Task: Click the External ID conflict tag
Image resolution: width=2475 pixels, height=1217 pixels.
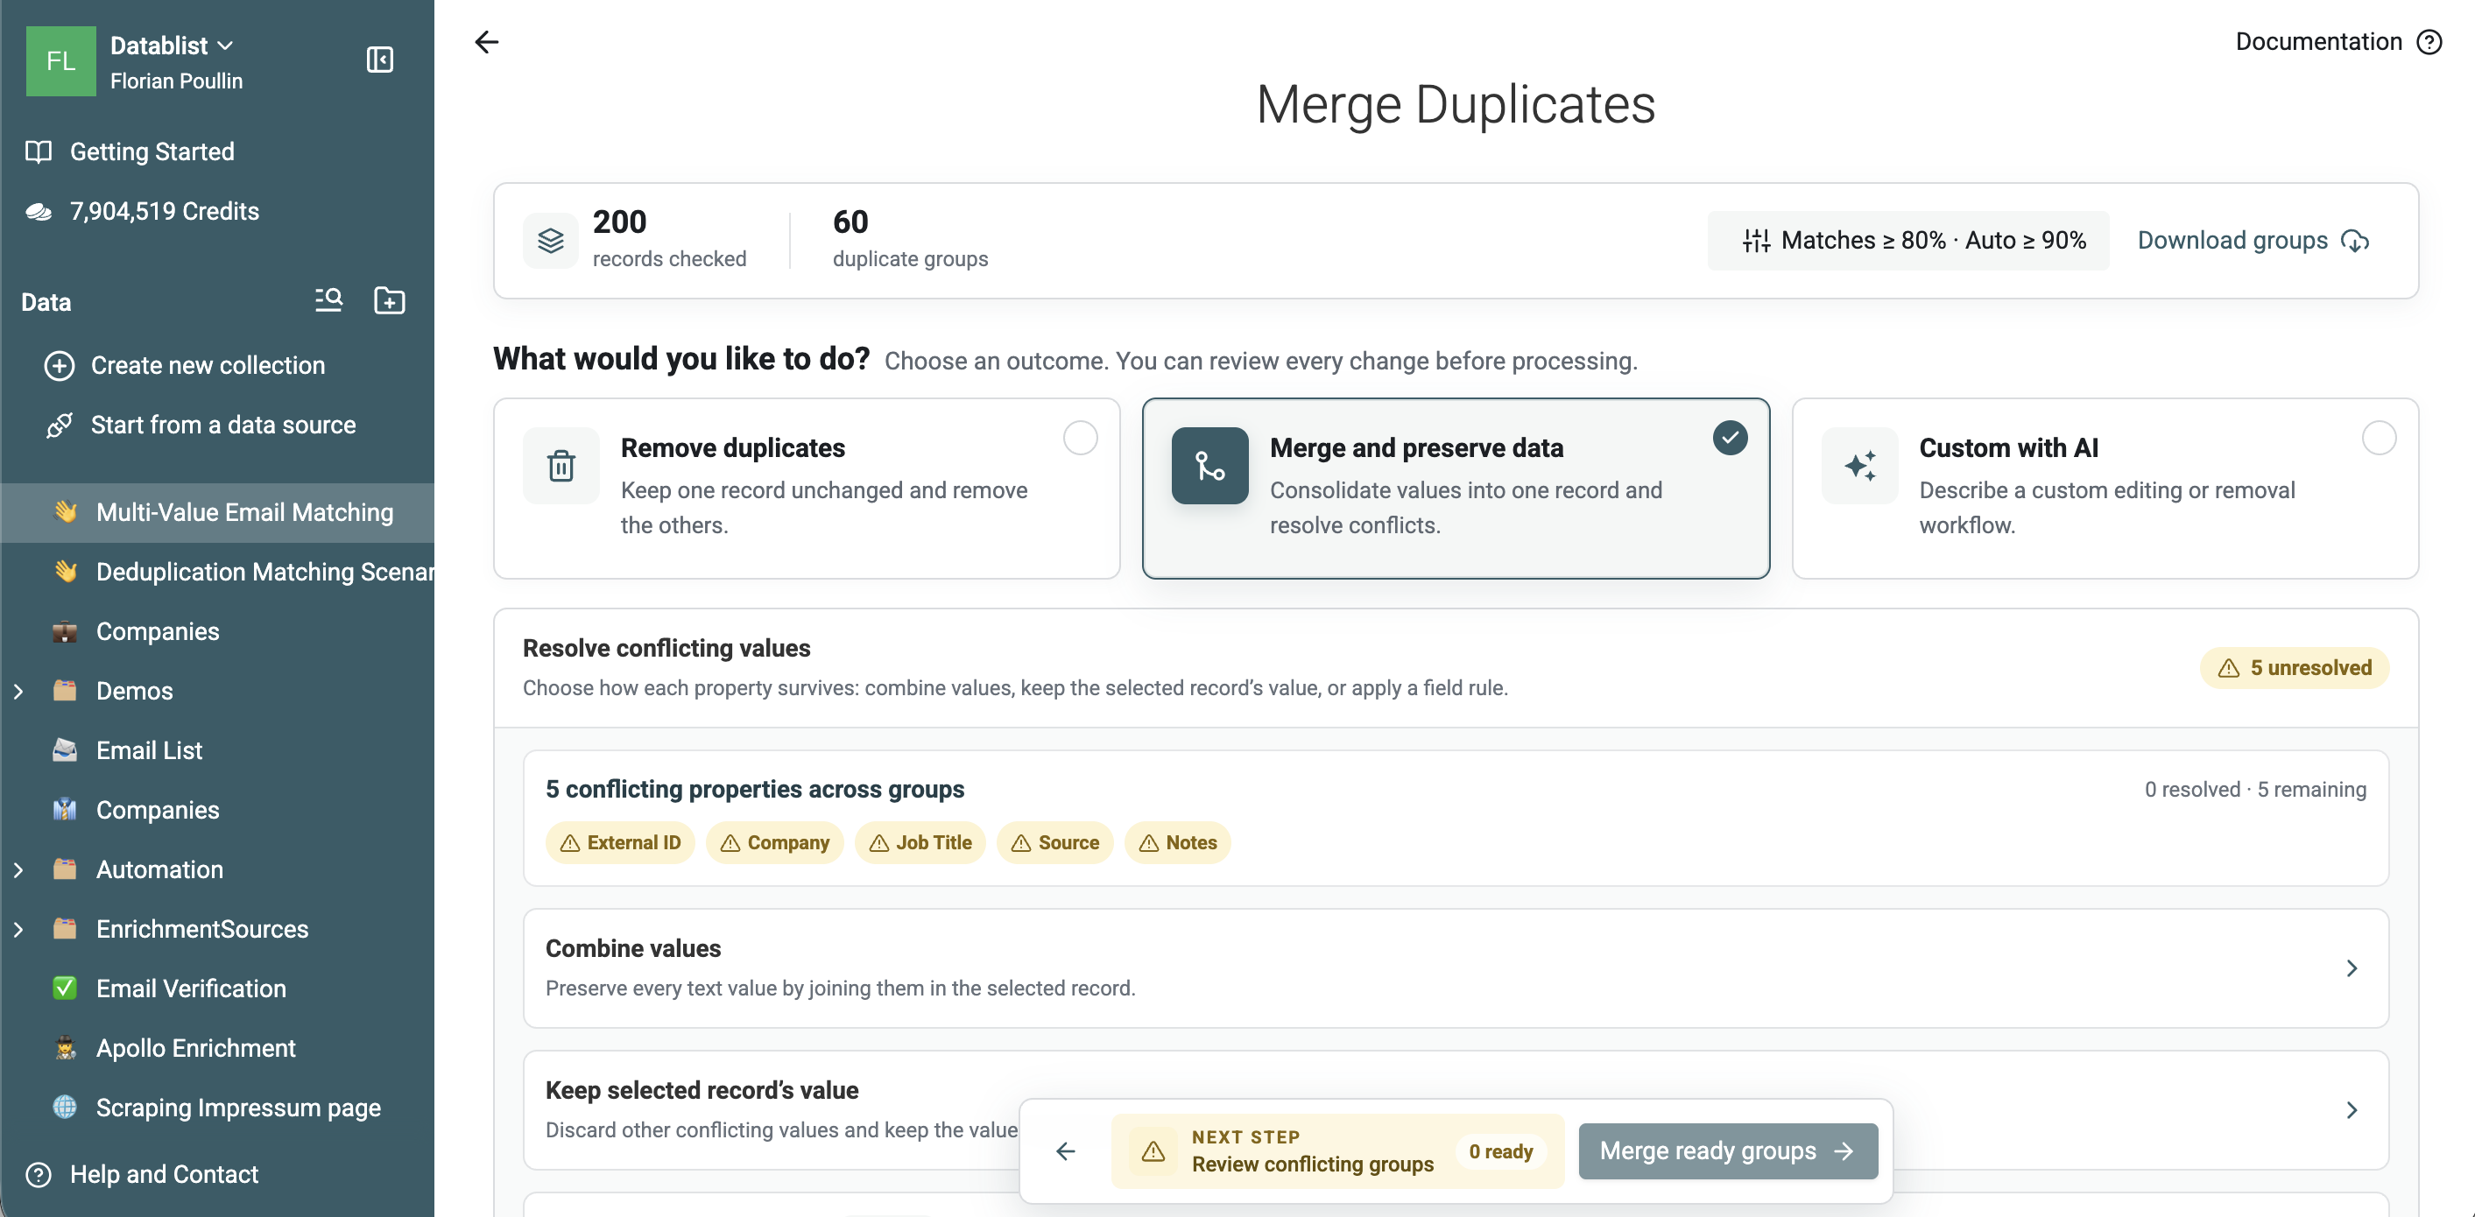Action: pos(620,842)
